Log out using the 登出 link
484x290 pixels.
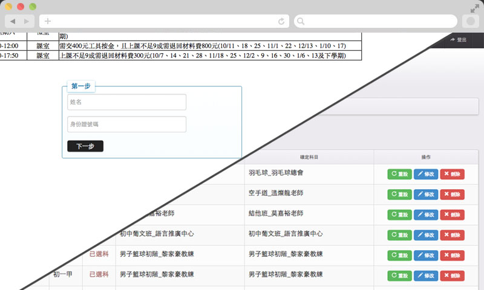click(459, 39)
